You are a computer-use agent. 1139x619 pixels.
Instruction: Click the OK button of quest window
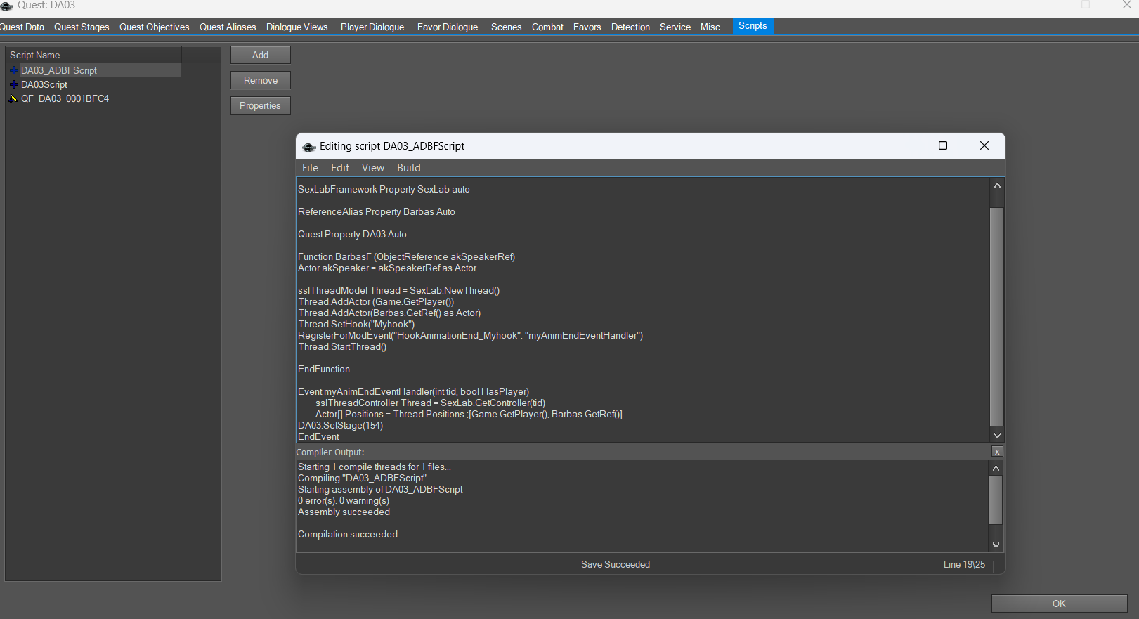[1060, 604]
